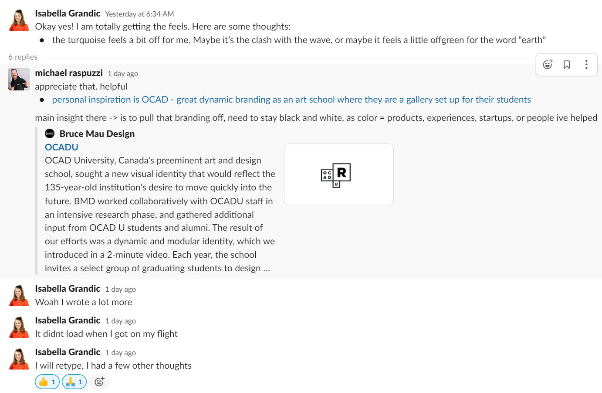The image size is (602, 393).
Task: Bookmark michael raspuzzi's message
Action: (567, 64)
